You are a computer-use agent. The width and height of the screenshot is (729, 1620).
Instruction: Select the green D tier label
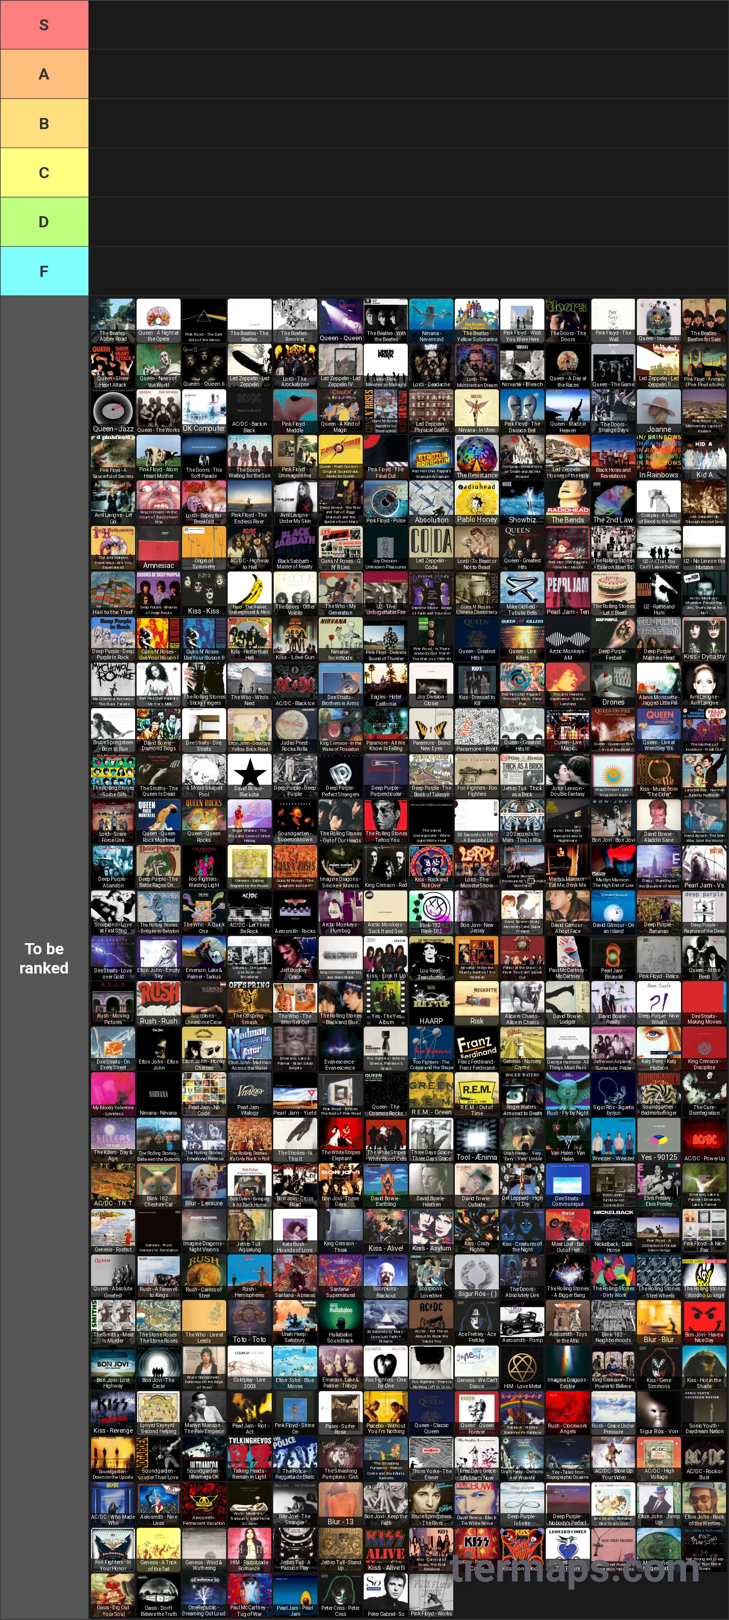coord(44,221)
